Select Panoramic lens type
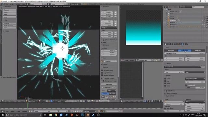Image resolution: width=208 pixels, height=117 pixels. pyautogui.click(x=198, y=51)
